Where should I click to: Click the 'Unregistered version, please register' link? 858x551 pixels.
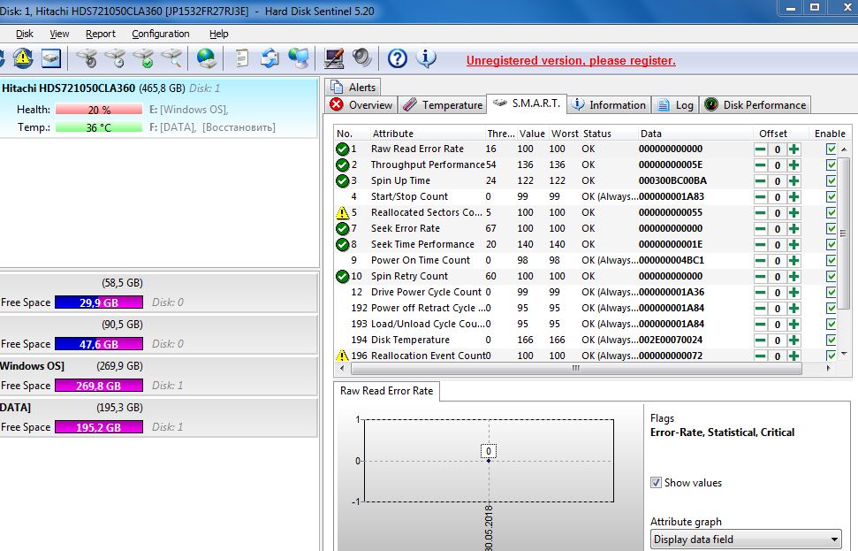pos(571,61)
